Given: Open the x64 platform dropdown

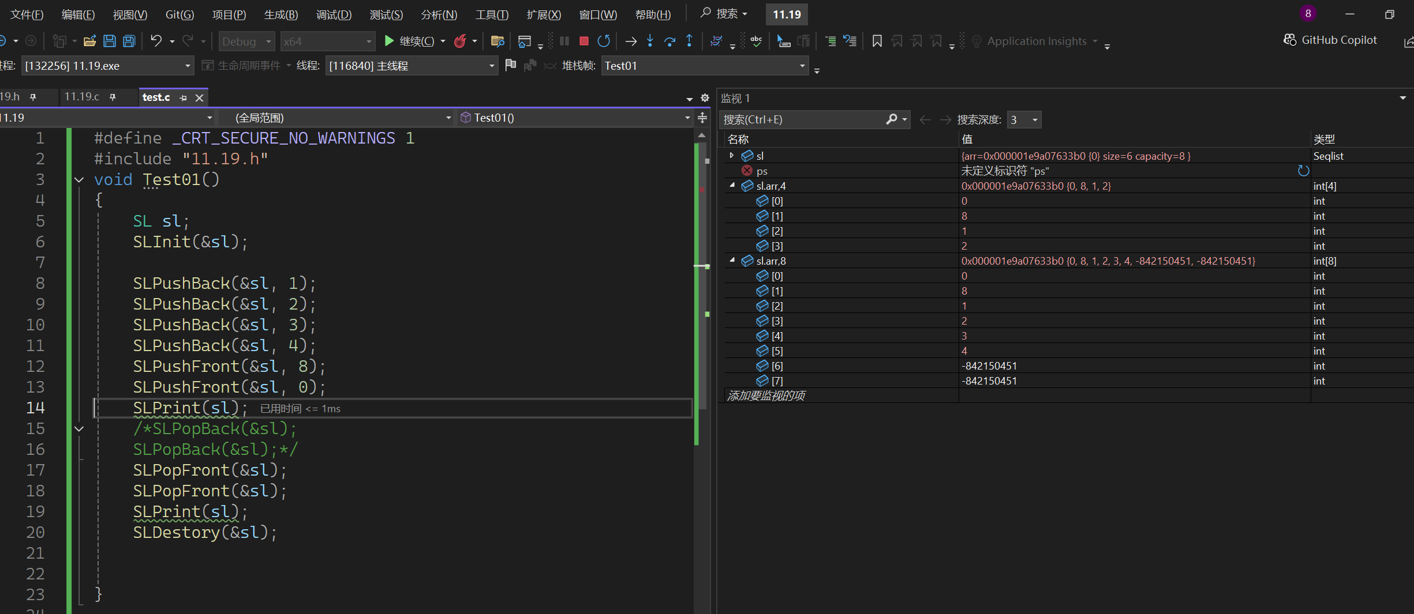Looking at the screenshot, I should 327,42.
